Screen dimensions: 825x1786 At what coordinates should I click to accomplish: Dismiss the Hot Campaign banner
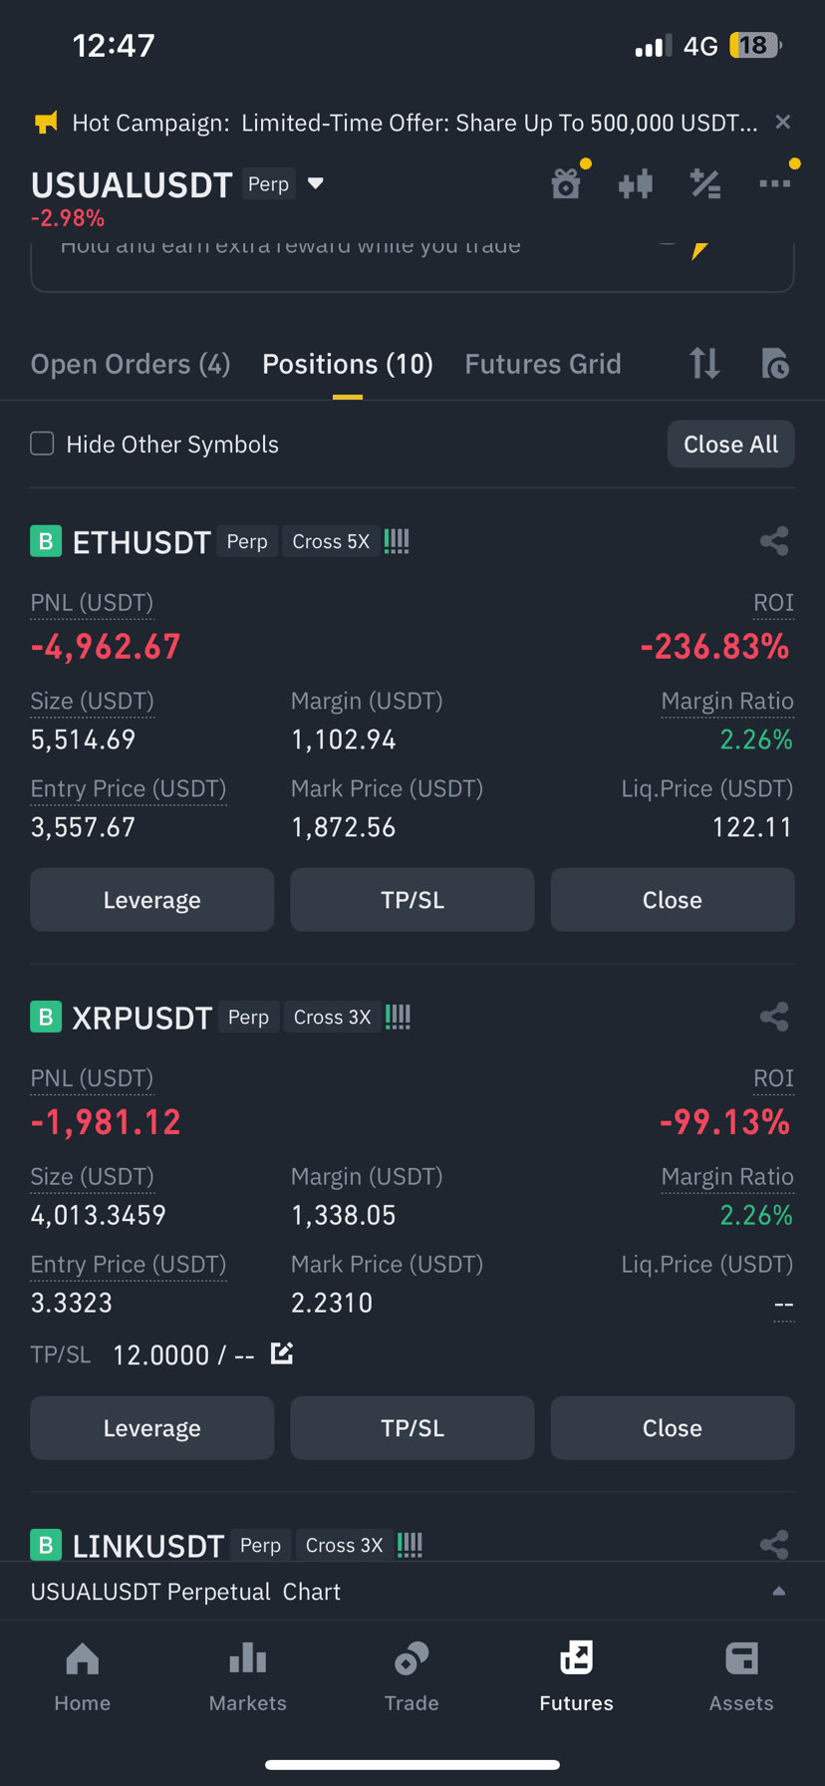pyautogui.click(x=783, y=122)
